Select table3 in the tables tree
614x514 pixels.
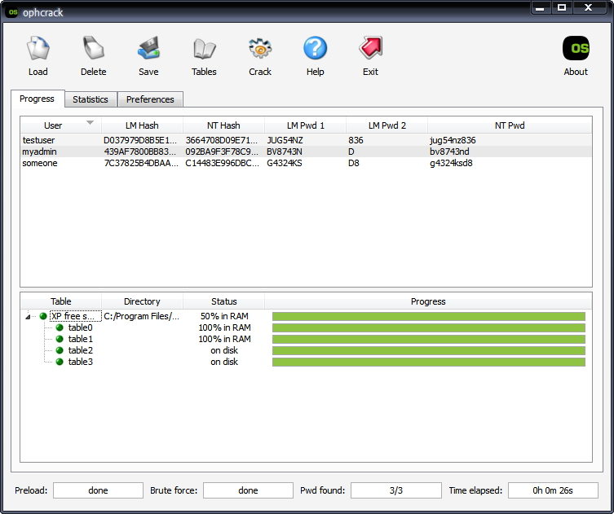80,362
